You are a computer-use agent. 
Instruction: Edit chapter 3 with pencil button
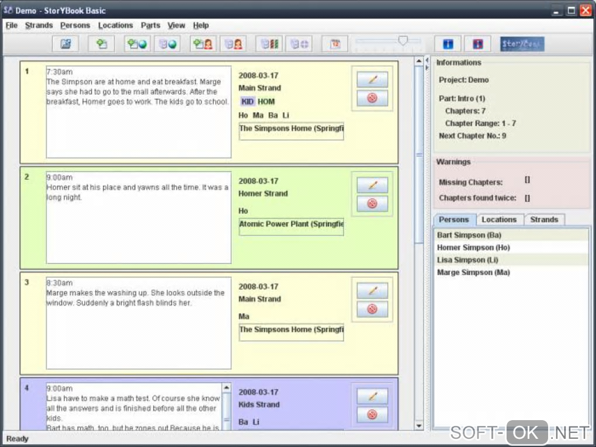coord(373,291)
